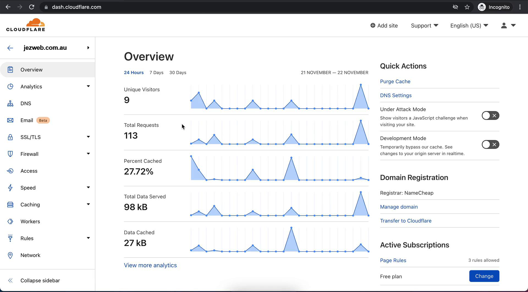Click the SSL/TLS padlock icon
This screenshot has width=528, height=292.
point(10,137)
